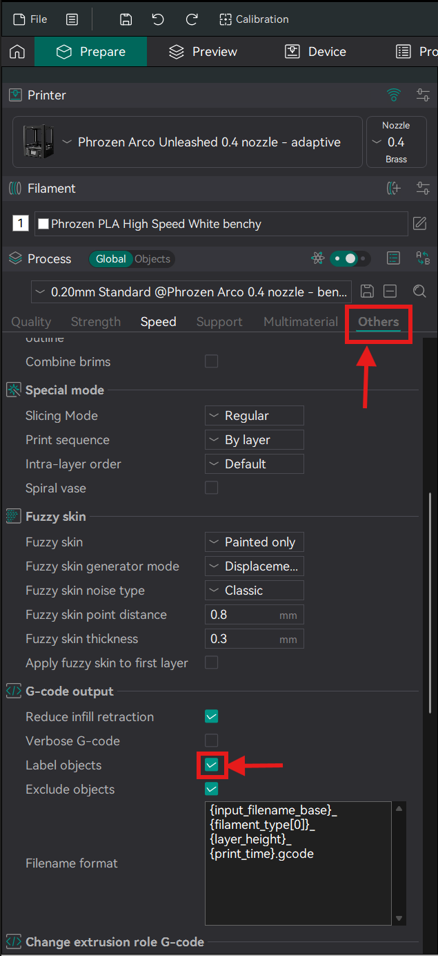Click the process settings list icon
Image resolution: width=438 pixels, height=956 pixels.
pos(393,258)
